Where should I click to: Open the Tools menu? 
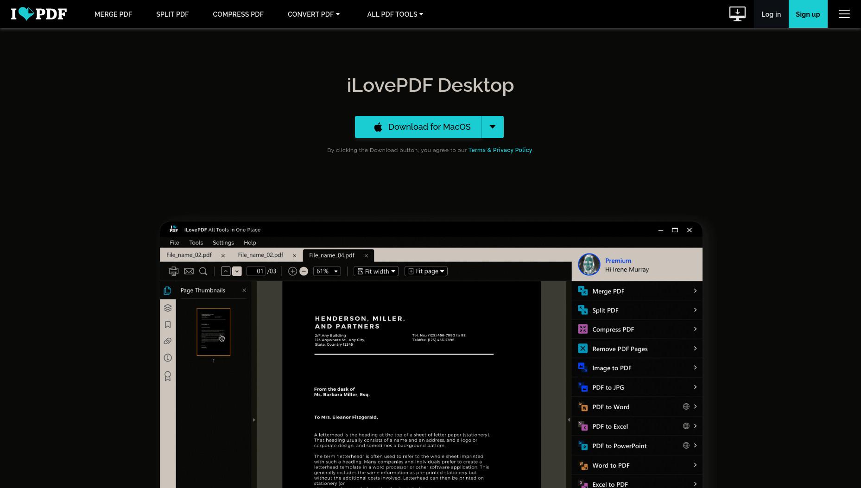(x=196, y=242)
